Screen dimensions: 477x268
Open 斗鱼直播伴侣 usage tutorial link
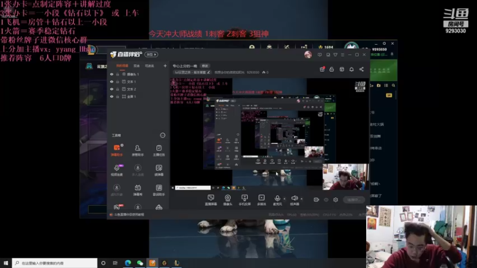(x=129, y=214)
